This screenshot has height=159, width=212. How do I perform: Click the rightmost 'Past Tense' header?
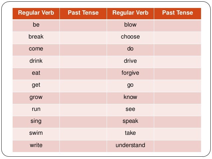[x=177, y=14]
